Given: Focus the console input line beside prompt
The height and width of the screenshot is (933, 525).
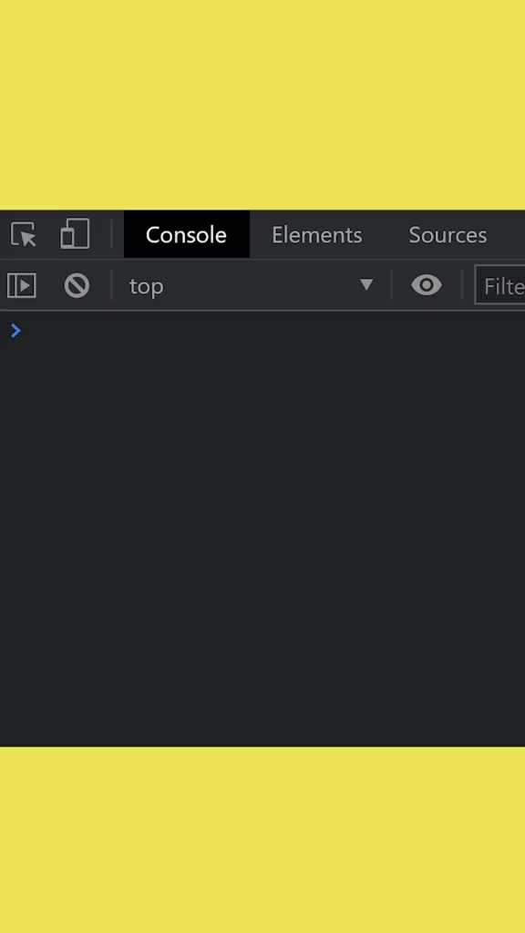Looking at the screenshot, I should (273, 331).
